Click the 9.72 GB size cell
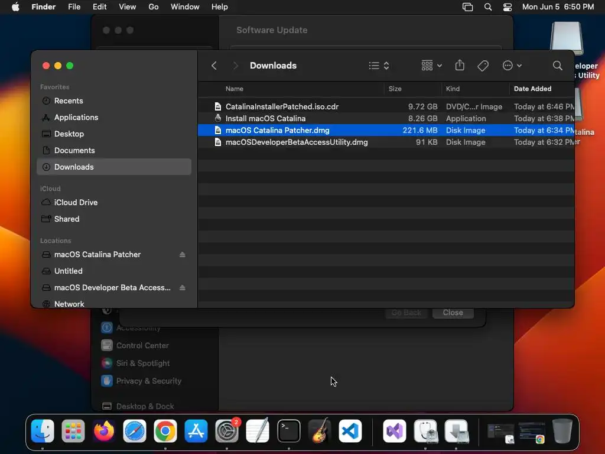605x454 pixels. (422, 106)
